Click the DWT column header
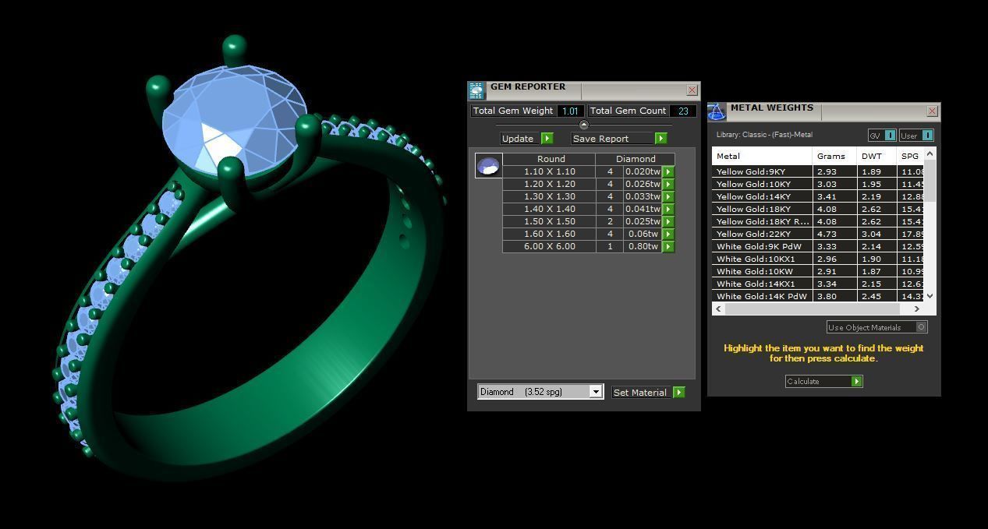This screenshot has width=988, height=529. (876, 156)
